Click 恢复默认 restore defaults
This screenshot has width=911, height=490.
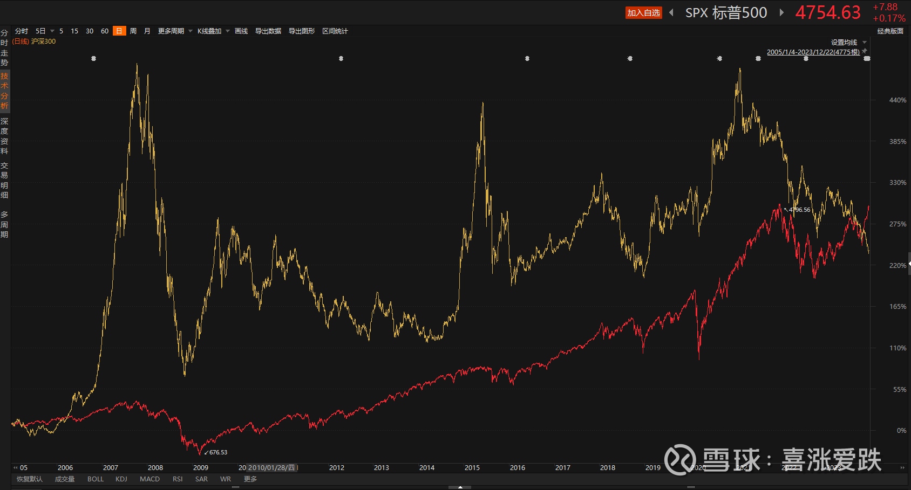(x=30, y=479)
